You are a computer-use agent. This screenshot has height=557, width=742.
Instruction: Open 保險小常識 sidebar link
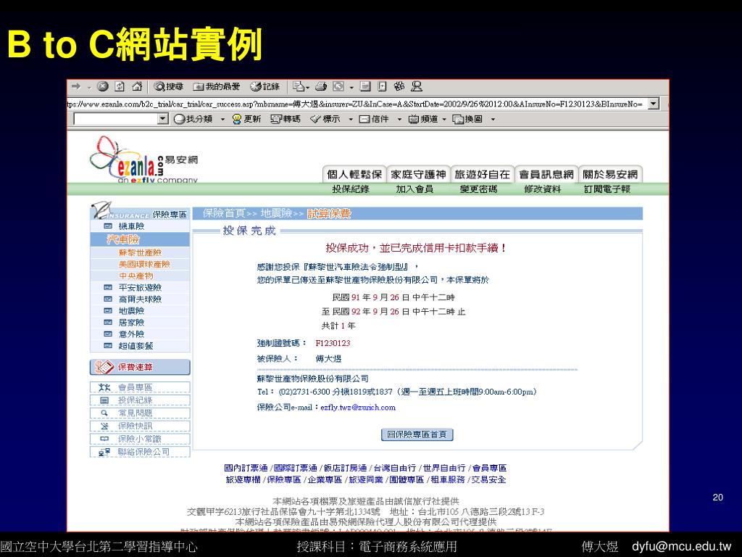(140, 439)
